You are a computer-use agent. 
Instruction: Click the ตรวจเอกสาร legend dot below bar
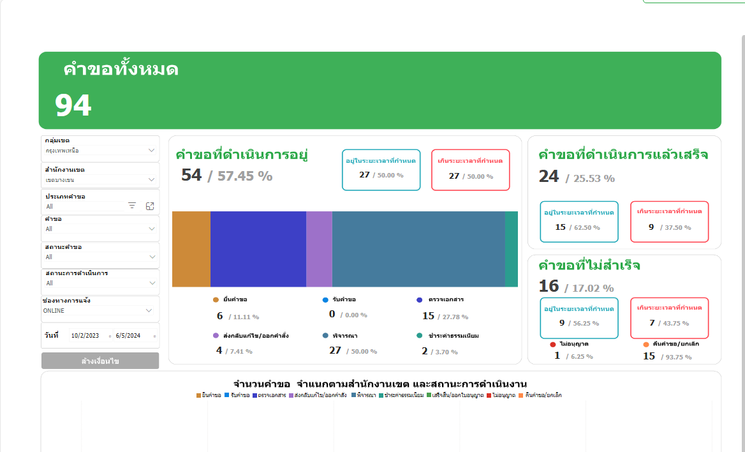(x=419, y=299)
